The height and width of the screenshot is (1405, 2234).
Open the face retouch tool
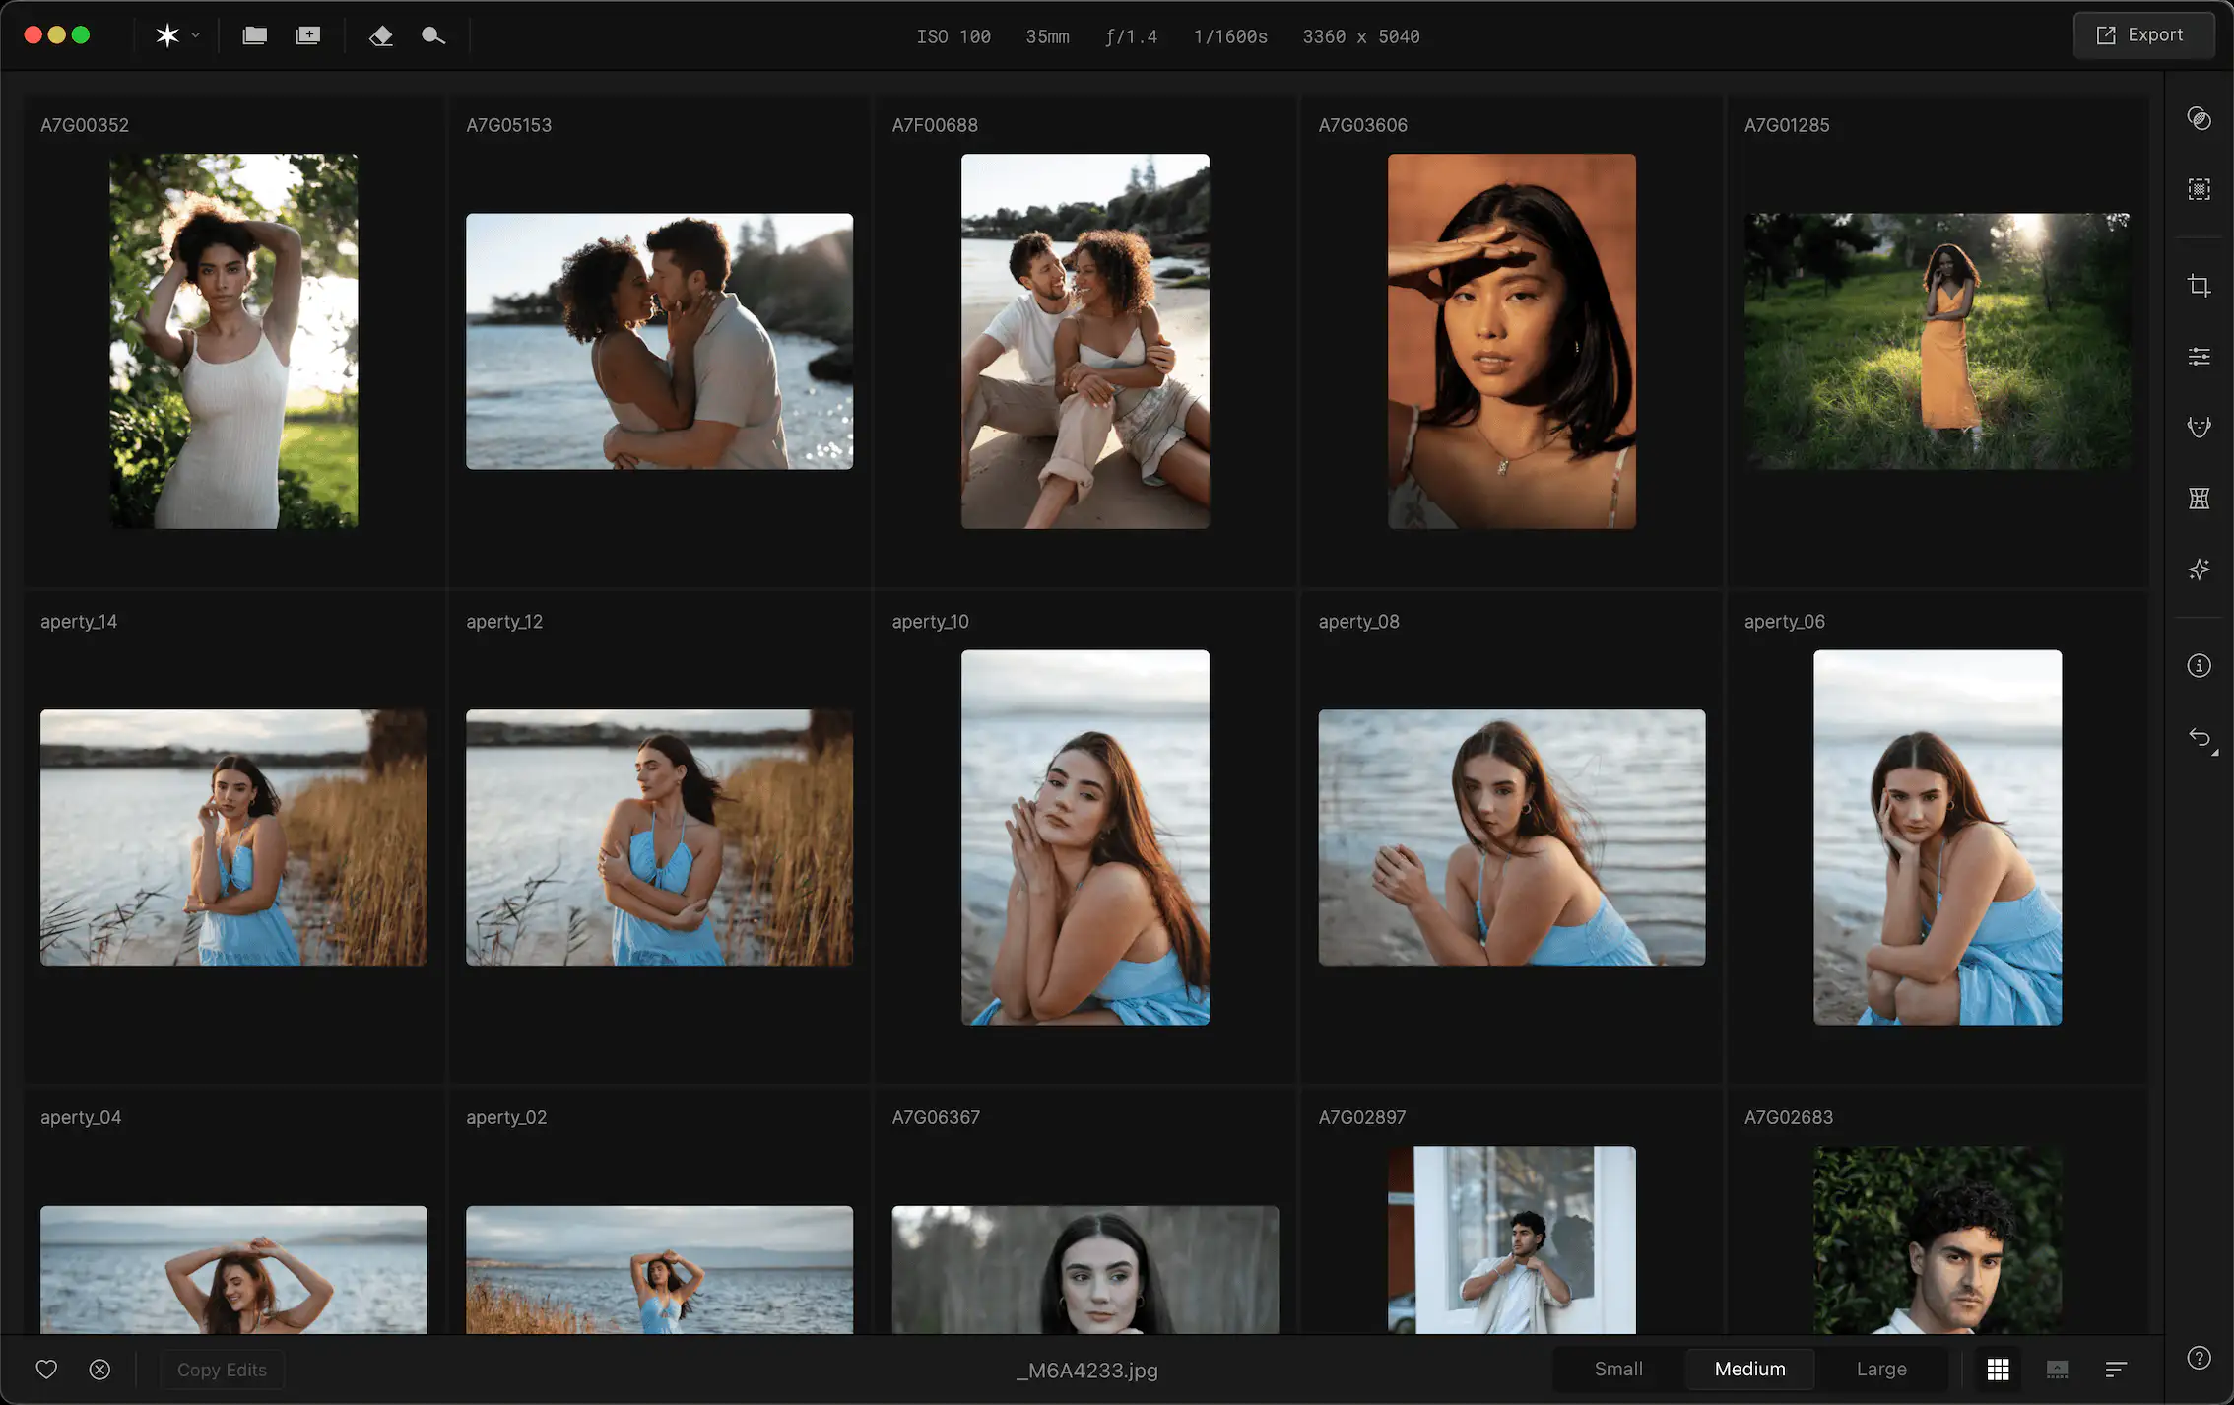[2199, 427]
